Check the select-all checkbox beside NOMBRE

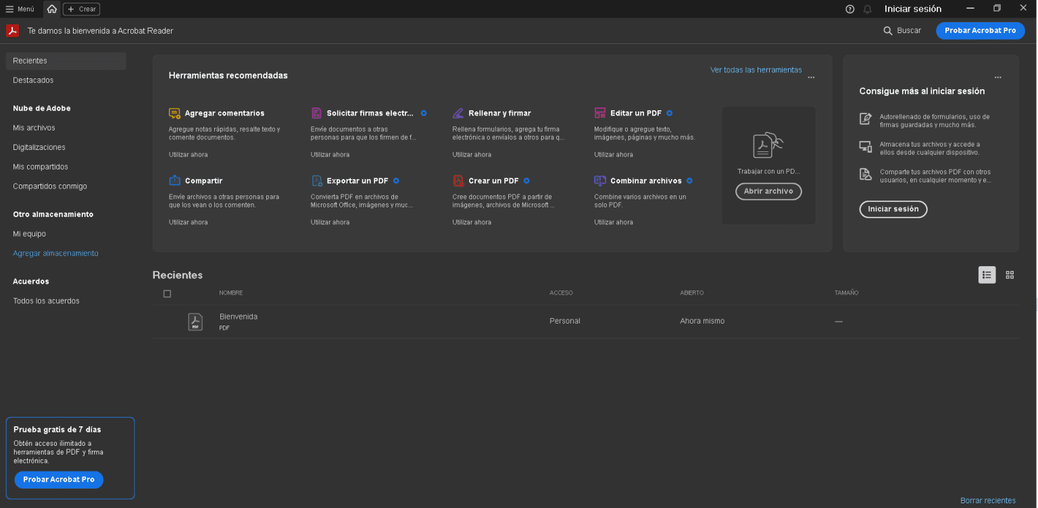pyautogui.click(x=168, y=293)
